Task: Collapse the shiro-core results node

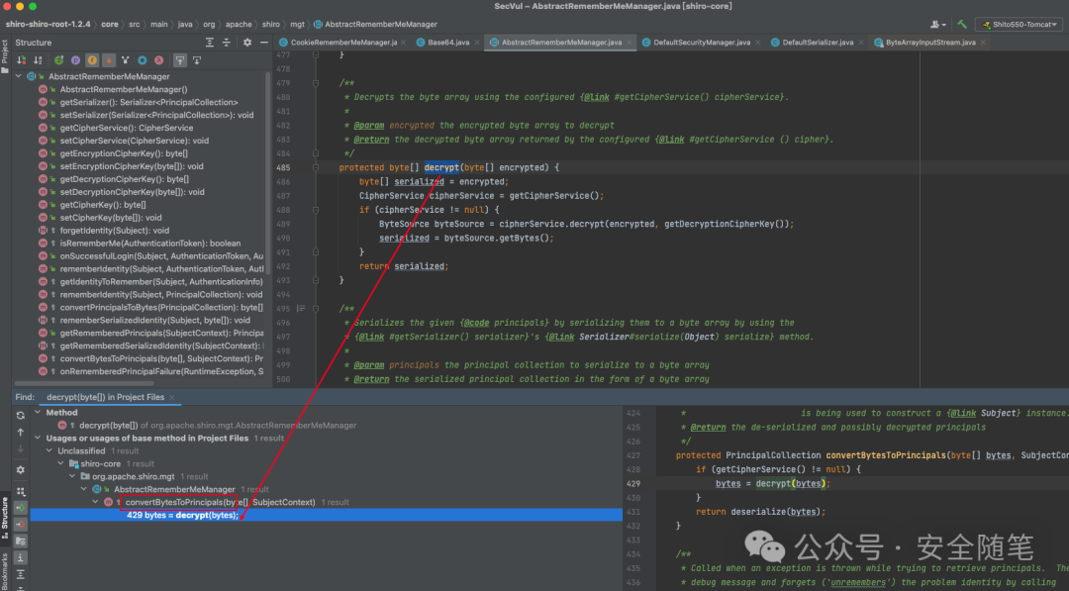Action: [x=60, y=463]
